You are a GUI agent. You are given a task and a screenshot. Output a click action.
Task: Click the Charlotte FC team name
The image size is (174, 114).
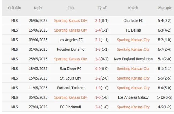point(133,20)
